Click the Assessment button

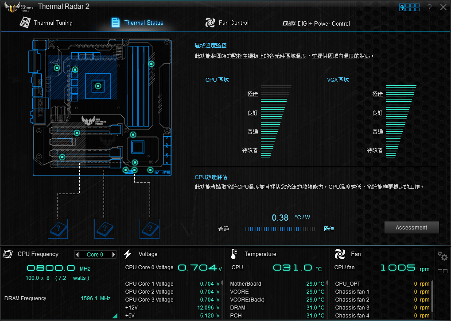pyautogui.click(x=411, y=228)
